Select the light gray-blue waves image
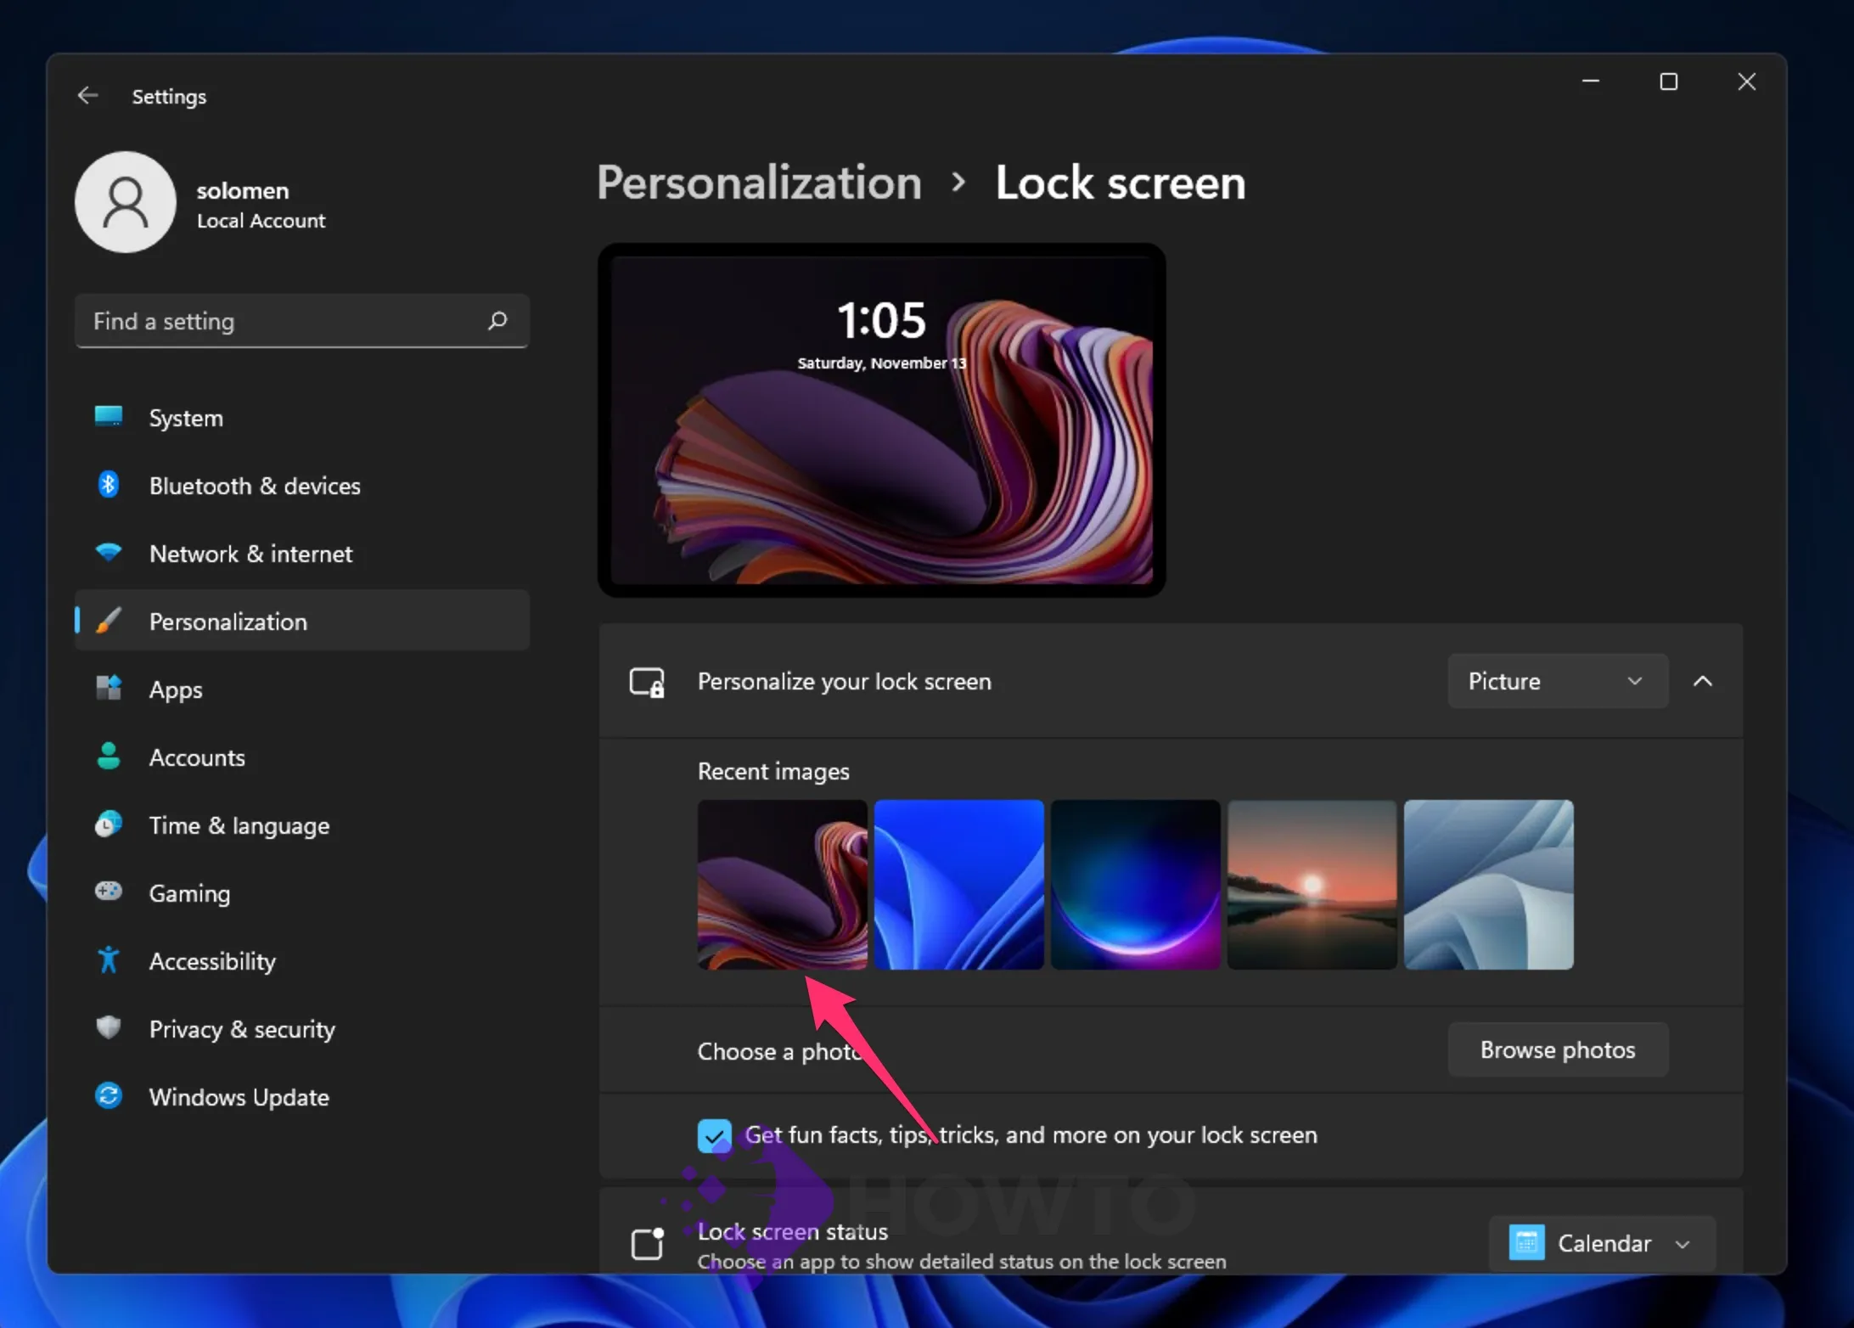Viewport: 1854px width, 1328px height. click(1488, 884)
